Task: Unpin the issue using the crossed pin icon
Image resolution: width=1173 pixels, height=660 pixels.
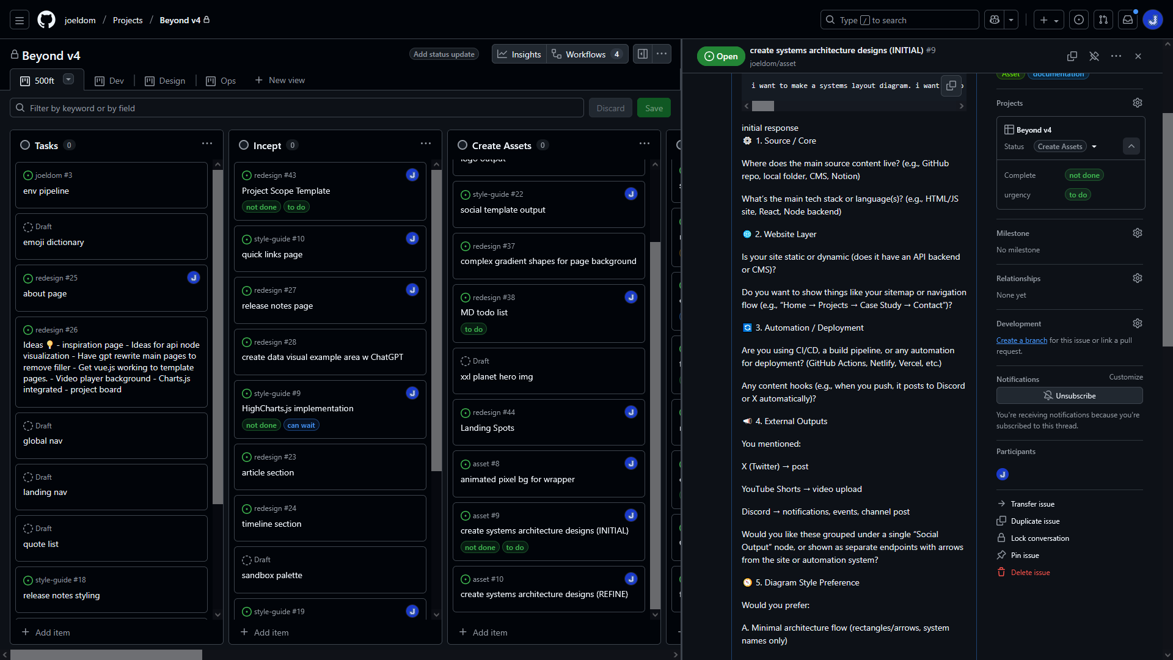Action: (x=1094, y=56)
